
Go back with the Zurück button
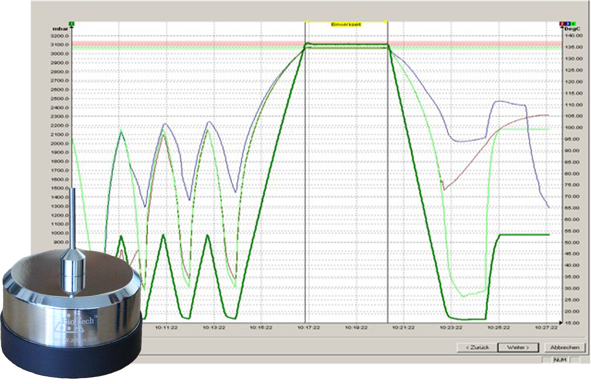pyautogui.click(x=477, y=347)
